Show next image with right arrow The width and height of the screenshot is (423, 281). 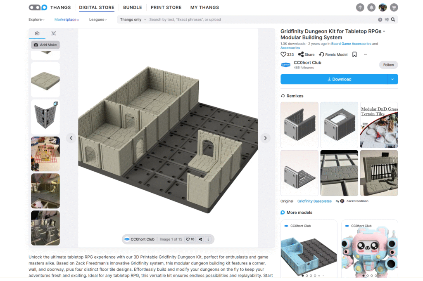click(266, 138)
